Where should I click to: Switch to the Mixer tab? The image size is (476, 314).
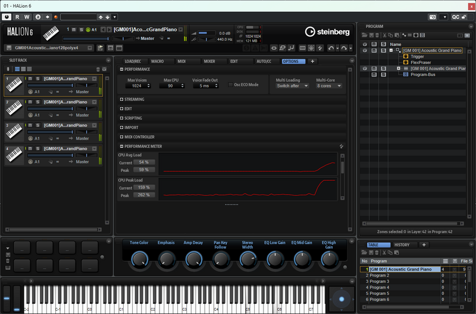tap(209, 61)
